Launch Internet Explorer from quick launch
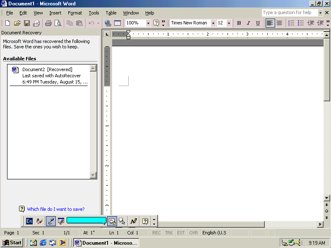Screen dimensions: 331x248 coord(43,243)
